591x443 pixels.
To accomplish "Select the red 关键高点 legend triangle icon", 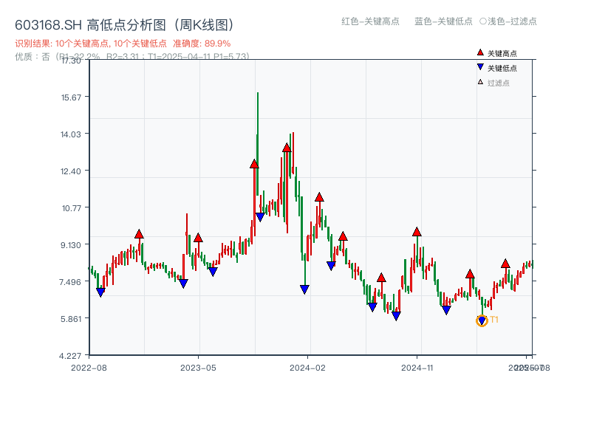I will (x=479, y=52).
